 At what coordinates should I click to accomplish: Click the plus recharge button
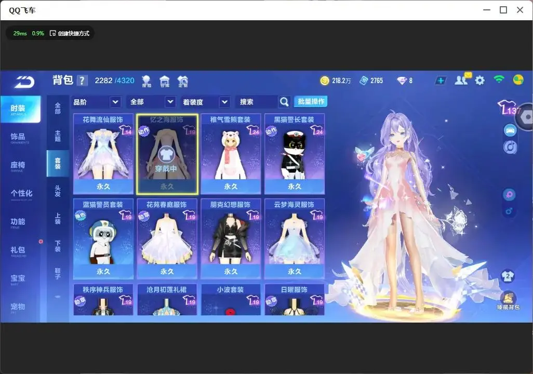point(441,81)
